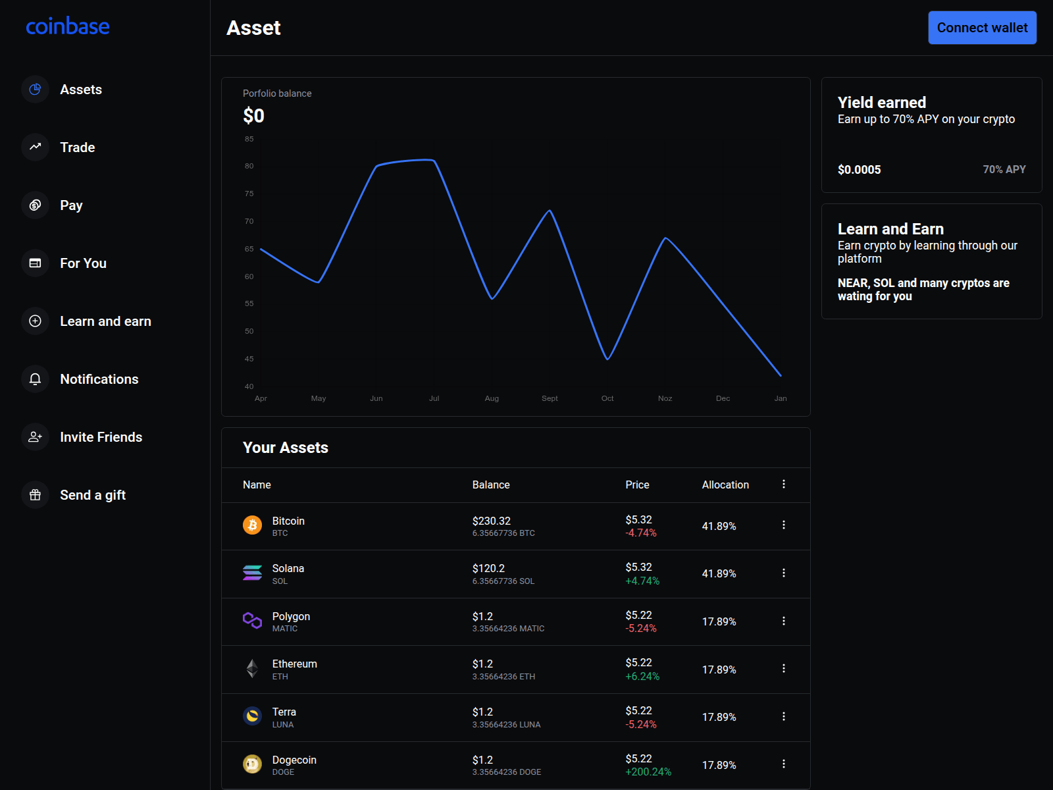Click the Solana logo icon
The width and height of the screenshot is (1053, 790).
[253, 573]
